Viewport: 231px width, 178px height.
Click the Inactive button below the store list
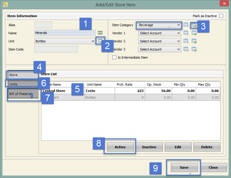click(x=149, y=147)
